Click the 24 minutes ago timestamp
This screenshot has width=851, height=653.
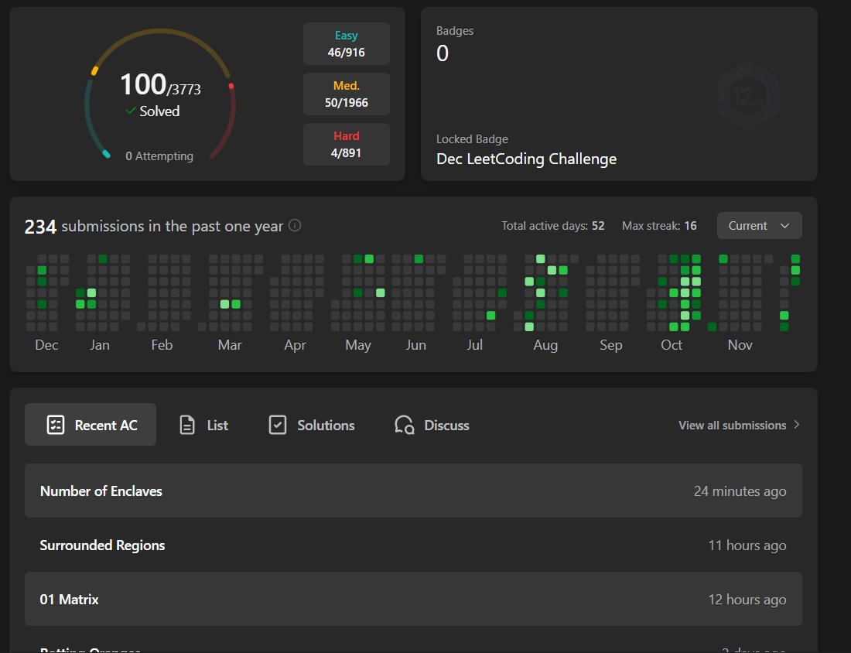(740, 491)
